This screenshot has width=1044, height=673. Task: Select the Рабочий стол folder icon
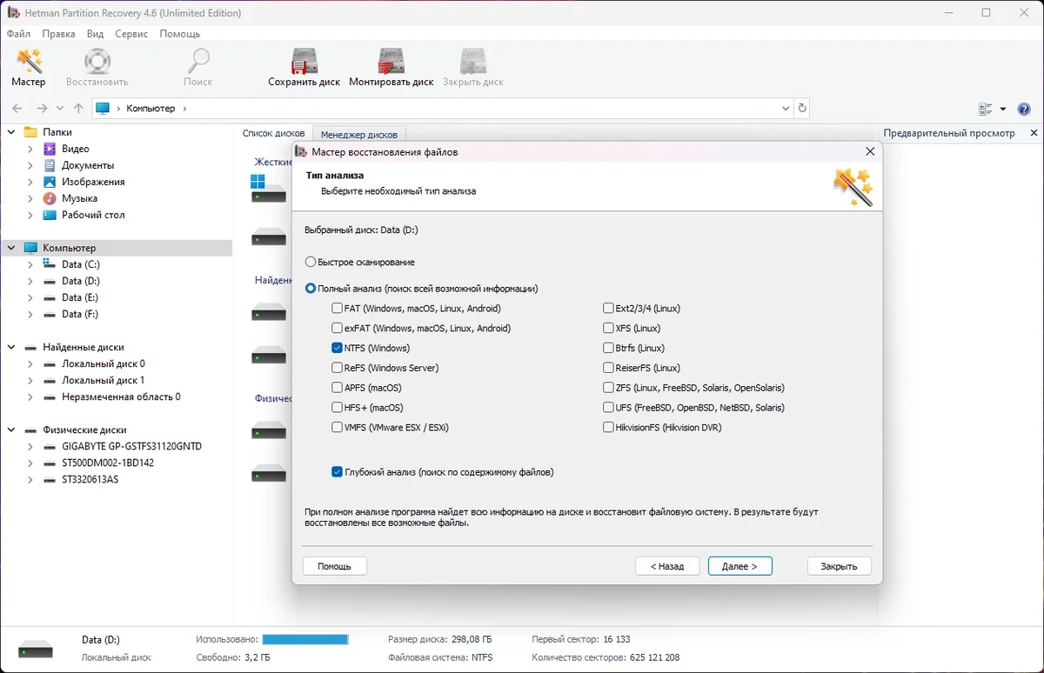coord(50,215)
